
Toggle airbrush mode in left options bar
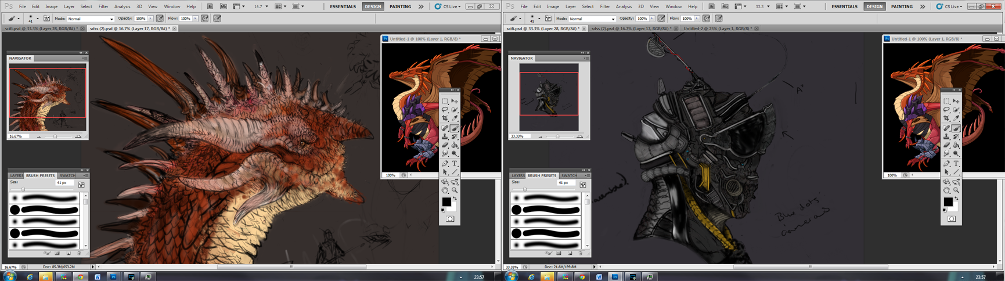(205, 19)
